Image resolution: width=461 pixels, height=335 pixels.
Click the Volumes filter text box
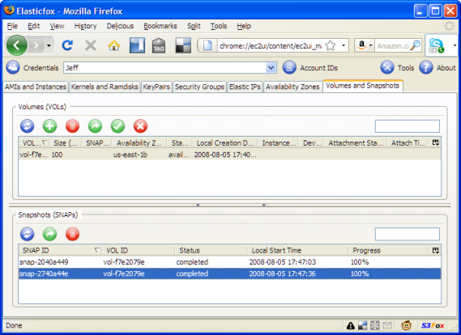(408, 126)
